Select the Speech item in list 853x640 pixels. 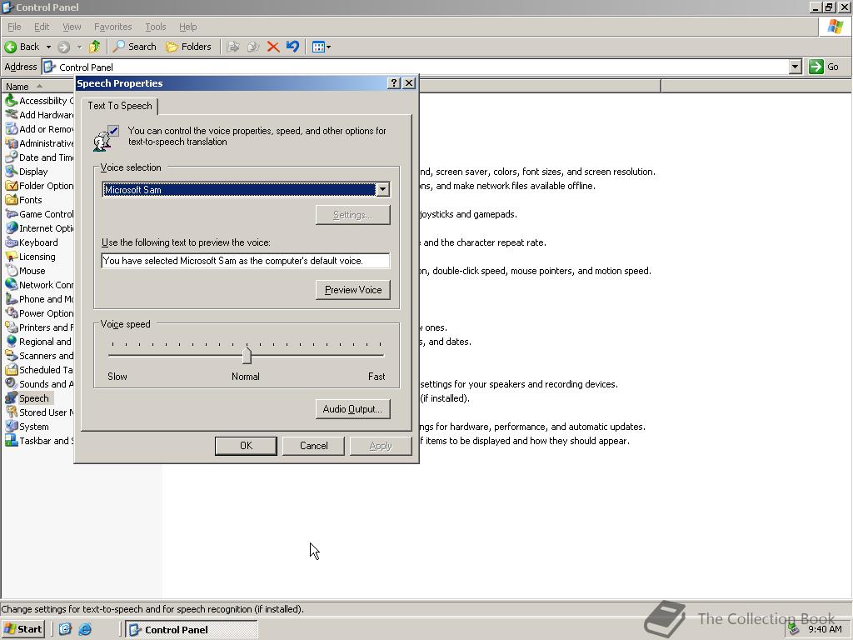[x=27, y=397]
